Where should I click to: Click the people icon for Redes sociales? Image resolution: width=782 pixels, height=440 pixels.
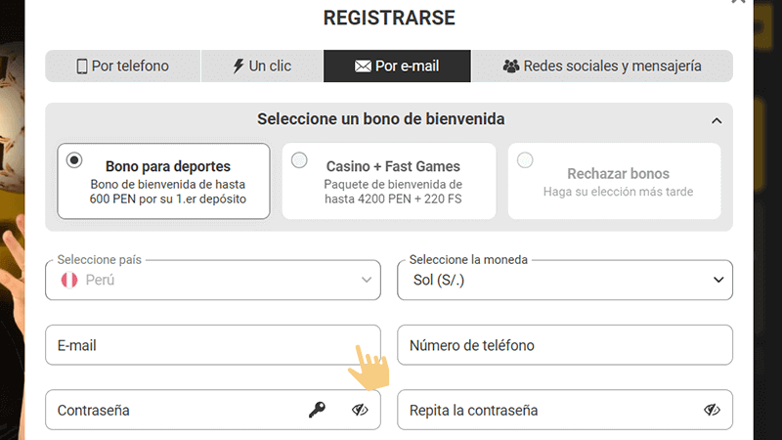[x=510, y=66]
